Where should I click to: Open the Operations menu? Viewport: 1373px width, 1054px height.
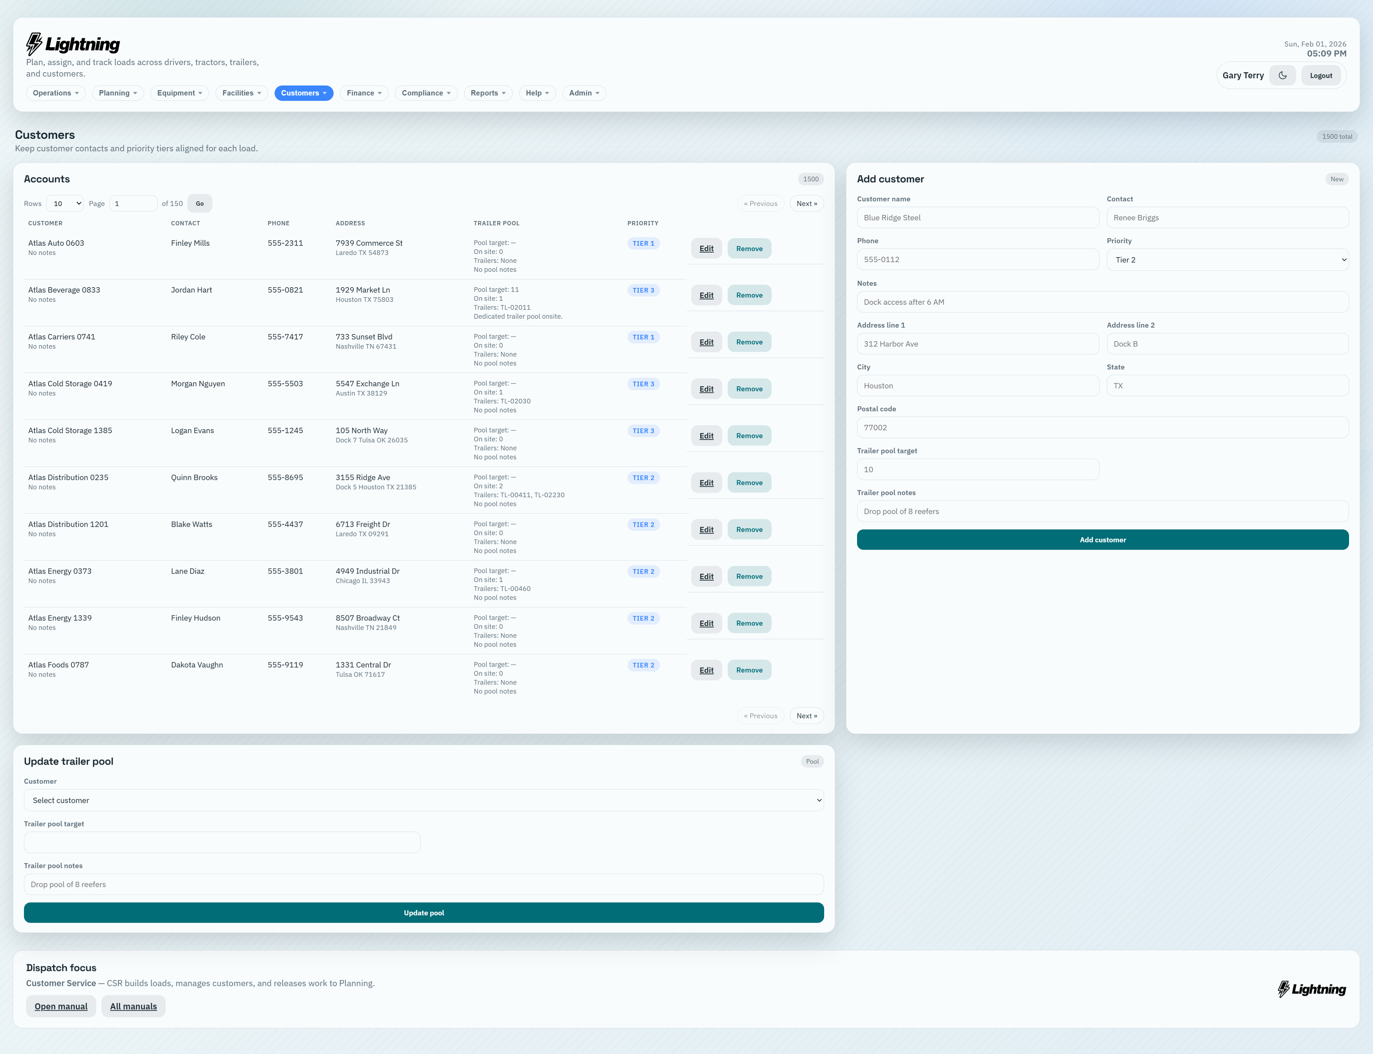[55, 93]
